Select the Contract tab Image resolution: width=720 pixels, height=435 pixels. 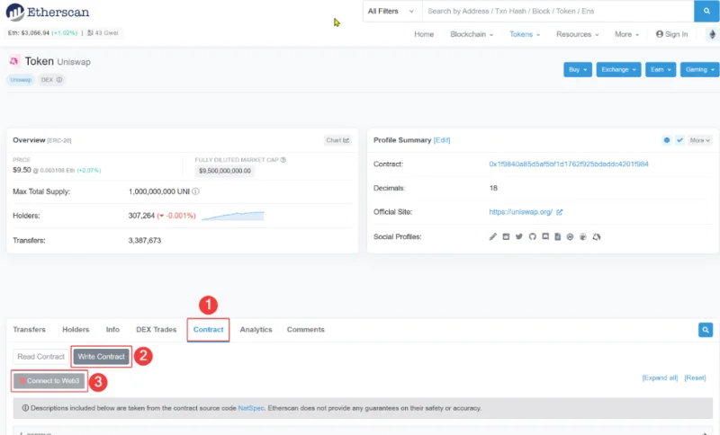208,330
